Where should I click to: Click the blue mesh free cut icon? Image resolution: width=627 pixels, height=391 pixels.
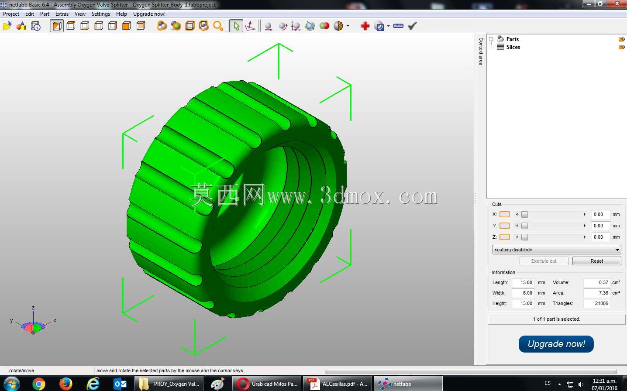click(x=310, y=26)
